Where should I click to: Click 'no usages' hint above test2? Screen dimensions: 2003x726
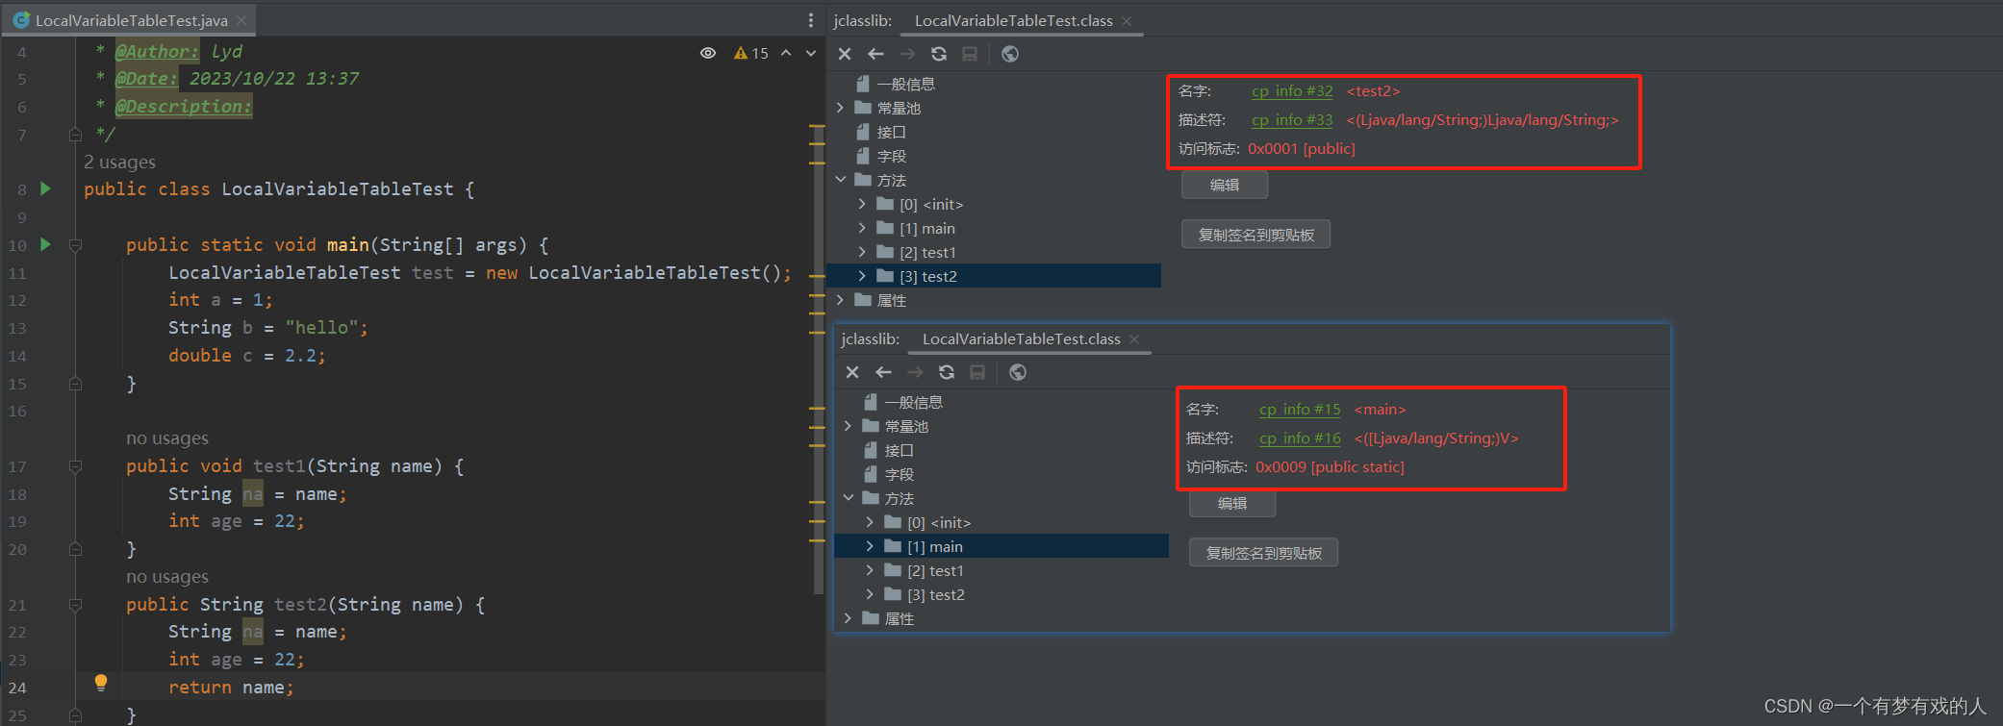pos(167,577)
